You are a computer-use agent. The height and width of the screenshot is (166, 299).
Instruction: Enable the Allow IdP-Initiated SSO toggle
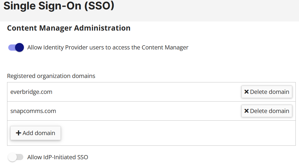point(16,157)
